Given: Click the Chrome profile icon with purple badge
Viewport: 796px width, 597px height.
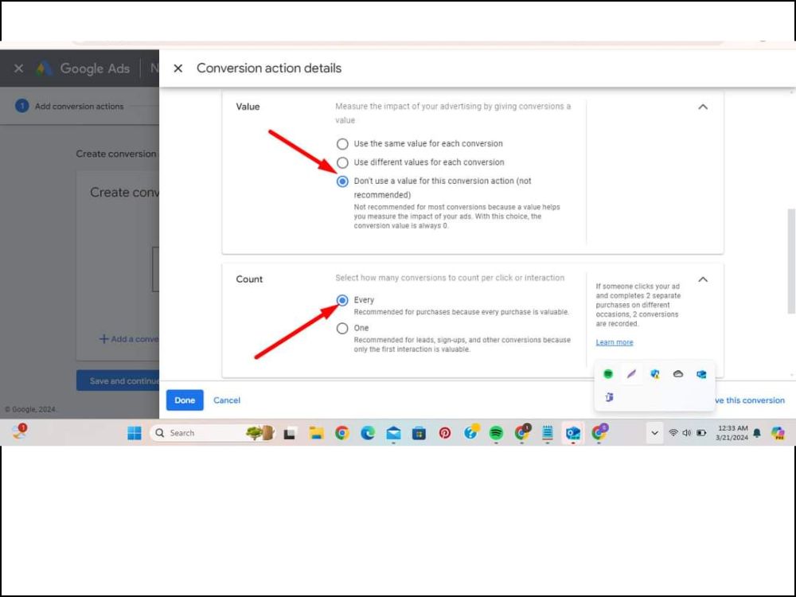Looking at the screenshot, I should coord(599,432).
